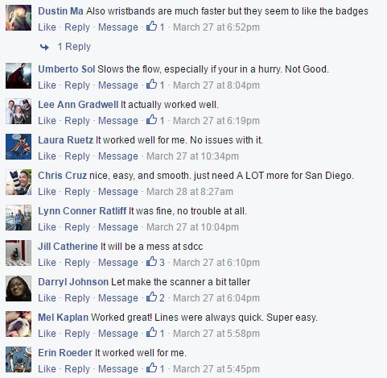Viewport: 387px width, 378px height.
Task: Reply to Umberto Sol's comment
Action: click(x=77, y=85)
